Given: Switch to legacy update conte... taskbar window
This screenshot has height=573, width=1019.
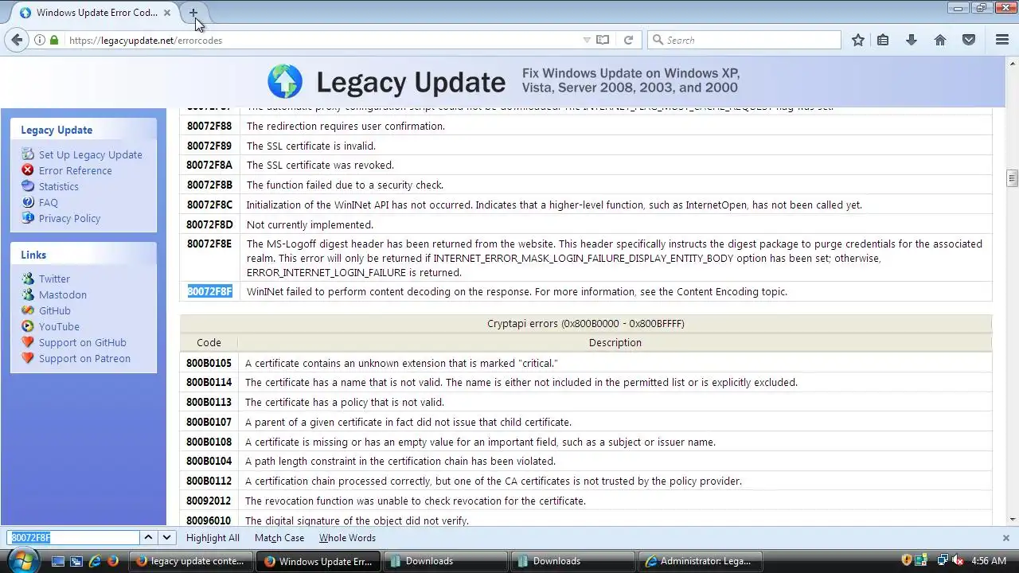Looking at the screenshot, I should pos(191,561).
